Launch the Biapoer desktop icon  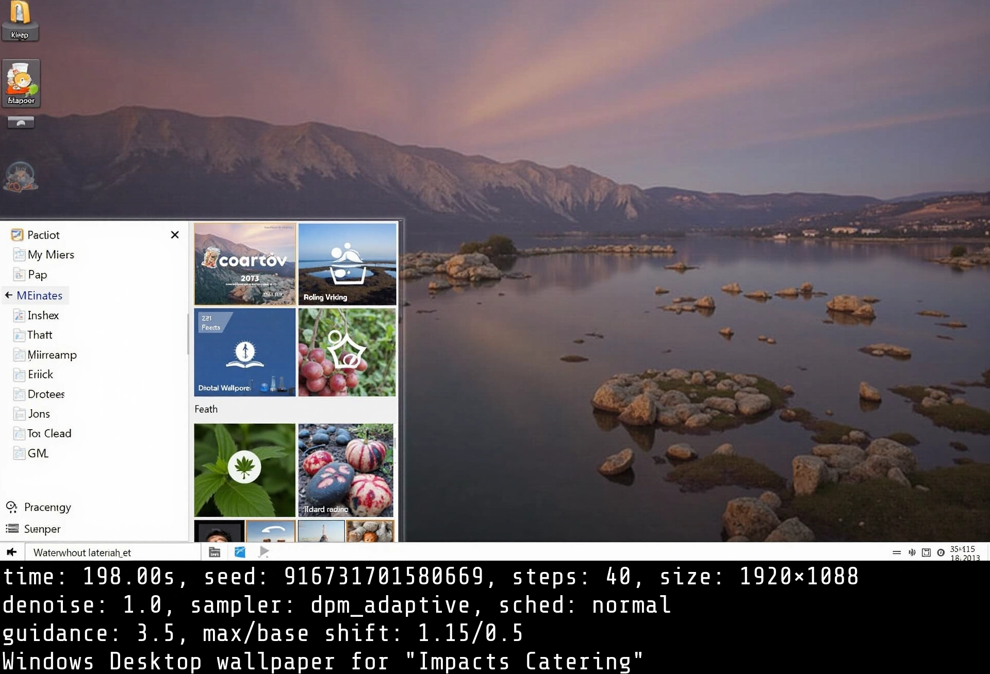pos(21,82)
